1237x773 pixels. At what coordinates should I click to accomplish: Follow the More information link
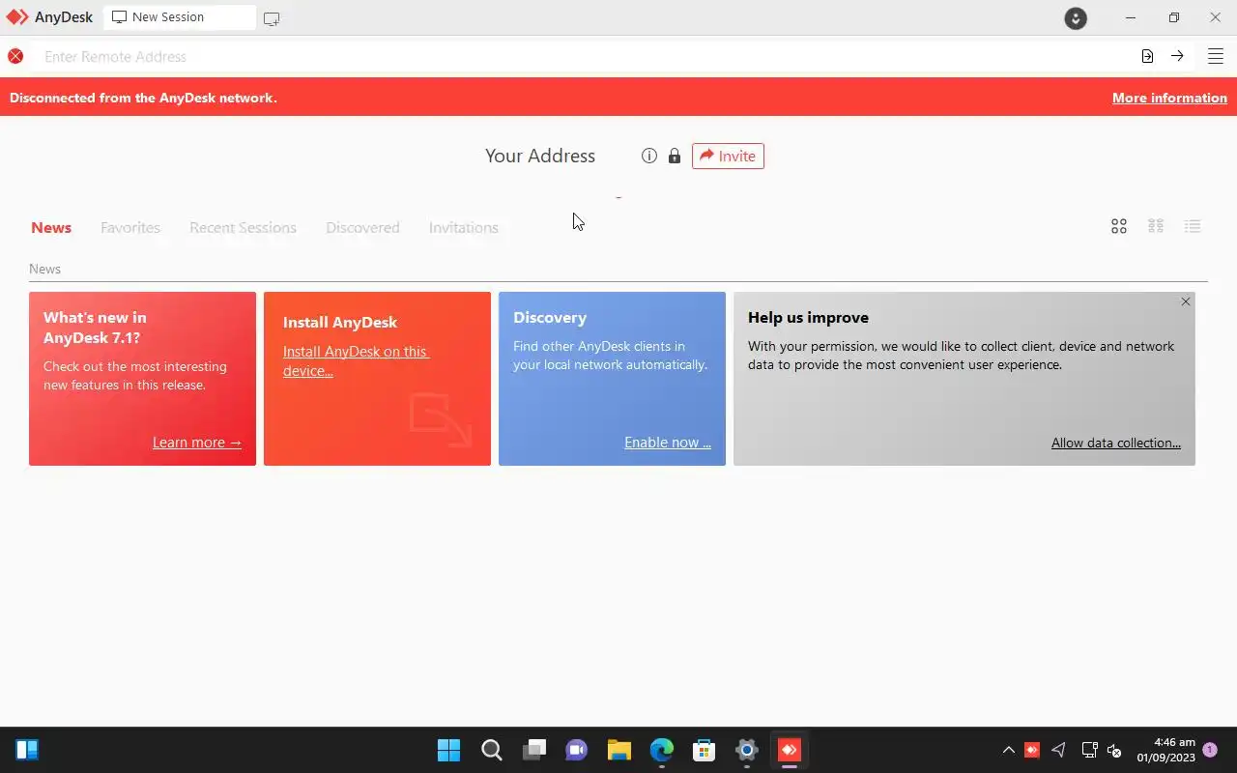point(1169,98)
